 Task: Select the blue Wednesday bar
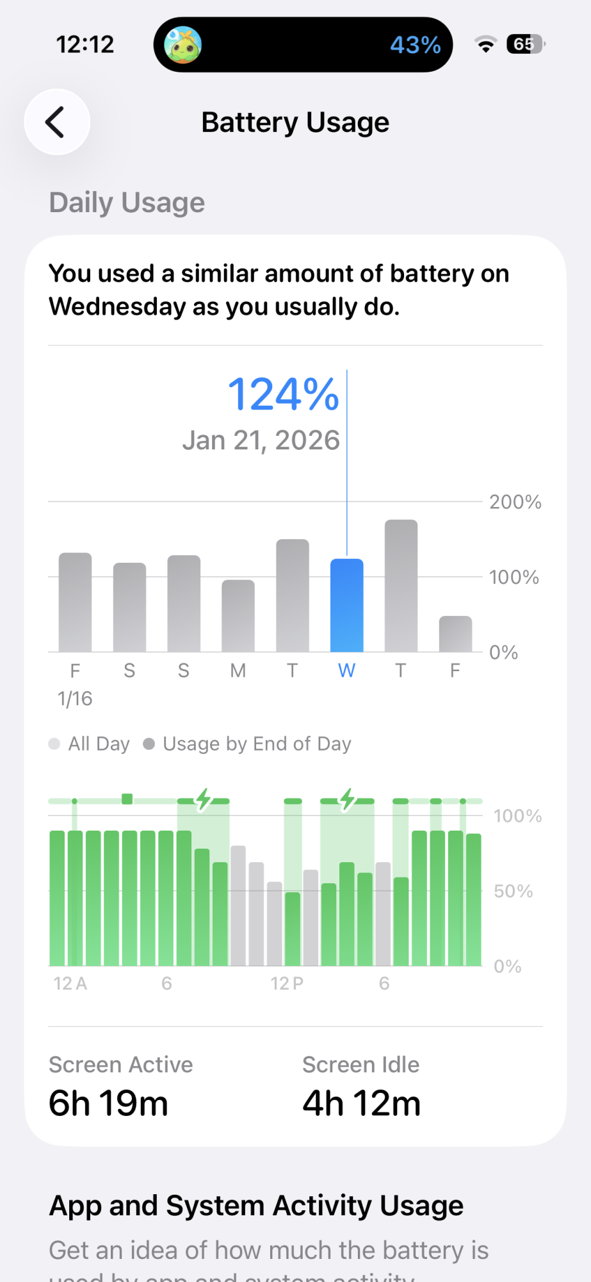point(346,606)
